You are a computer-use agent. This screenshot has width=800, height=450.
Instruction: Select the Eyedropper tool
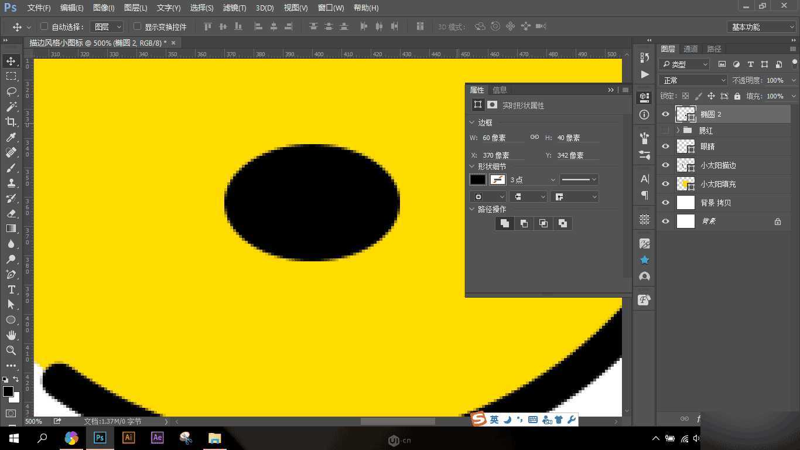(12, 138)
